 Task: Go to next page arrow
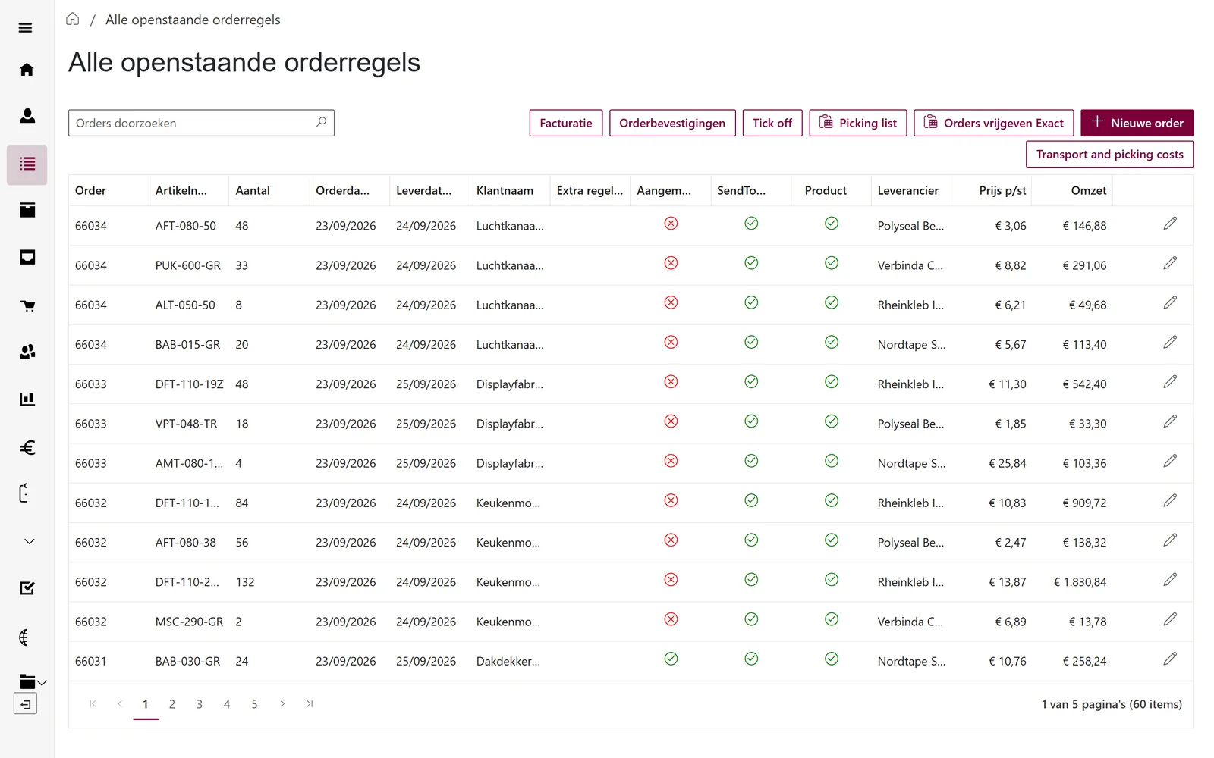point(282,704)
